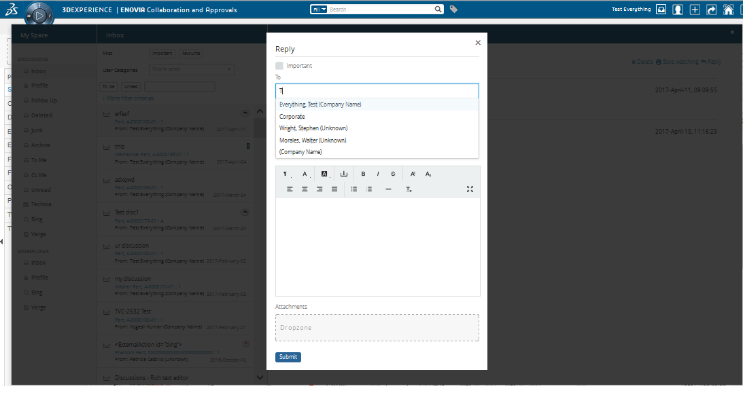Center align the reply text

(305, 189)
